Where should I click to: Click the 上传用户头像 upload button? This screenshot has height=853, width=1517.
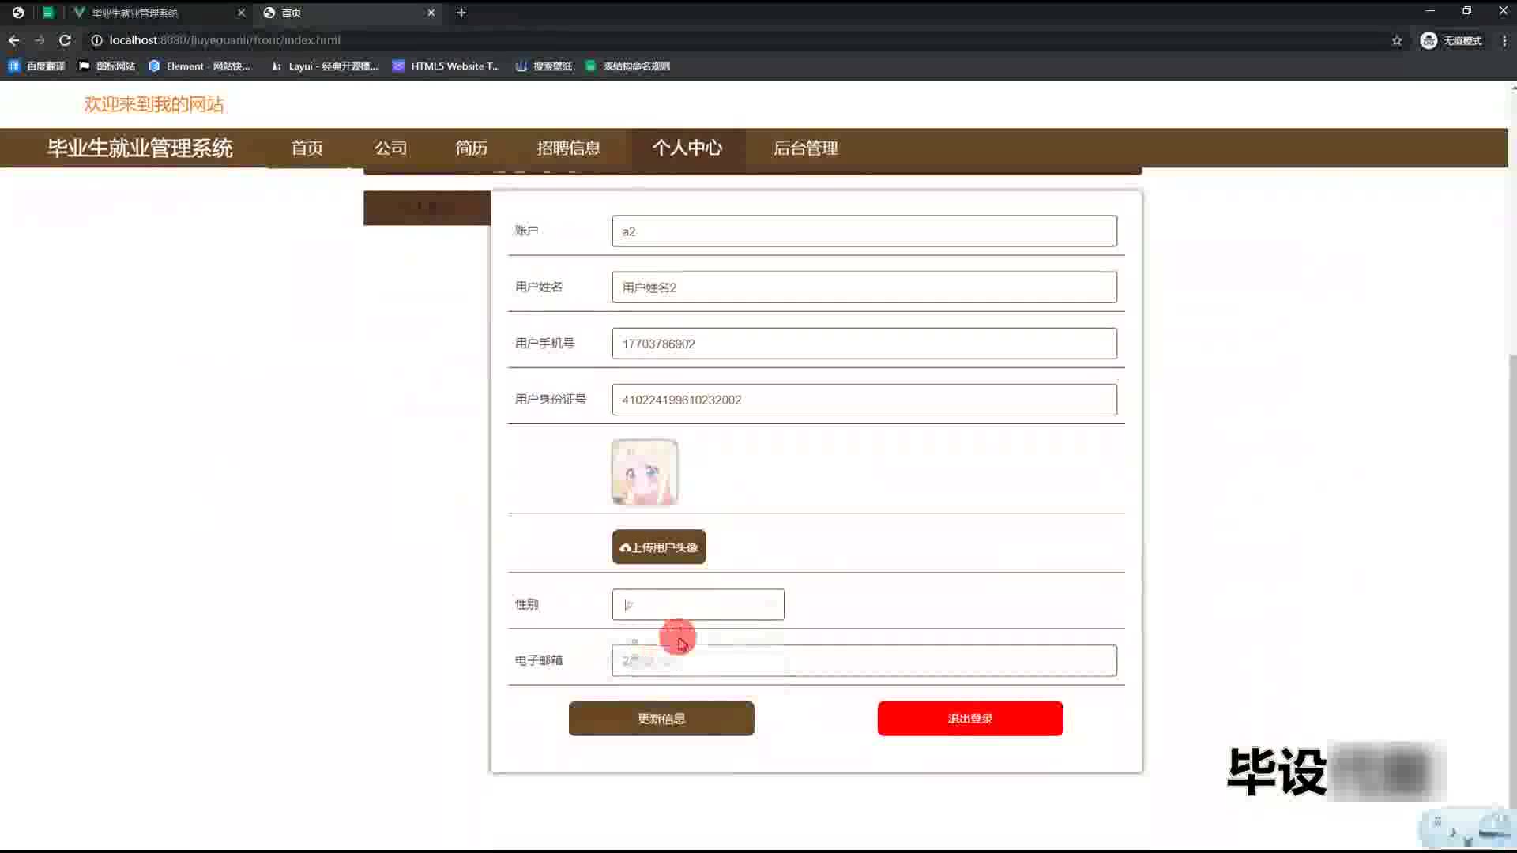(658, 547)
